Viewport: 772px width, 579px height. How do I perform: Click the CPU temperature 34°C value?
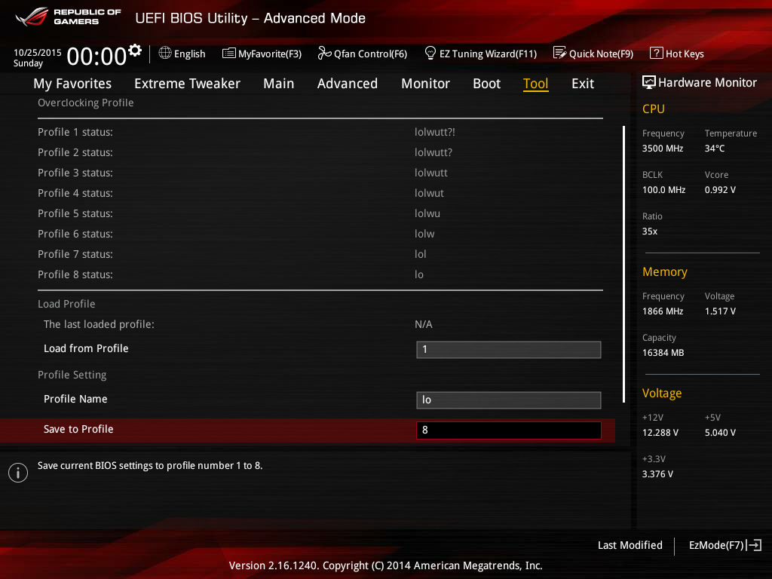coord(715,149)
